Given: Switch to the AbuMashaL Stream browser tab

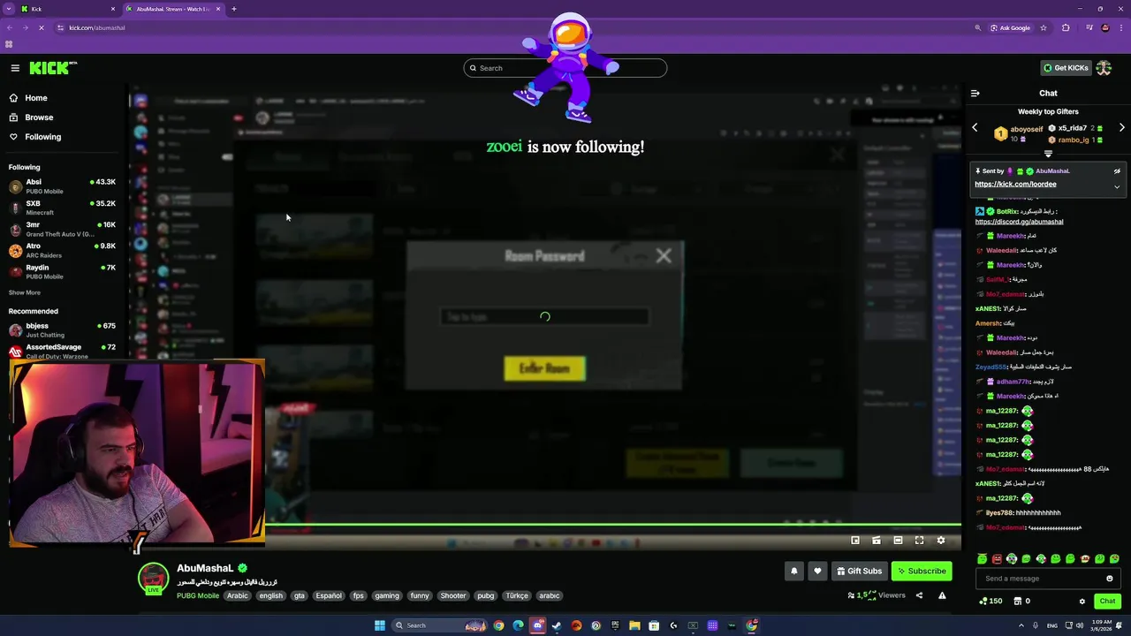Looking at the screenshot, I should (173, 9).
